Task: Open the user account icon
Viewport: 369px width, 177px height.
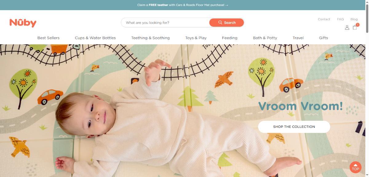Action: tap(347, 27)
